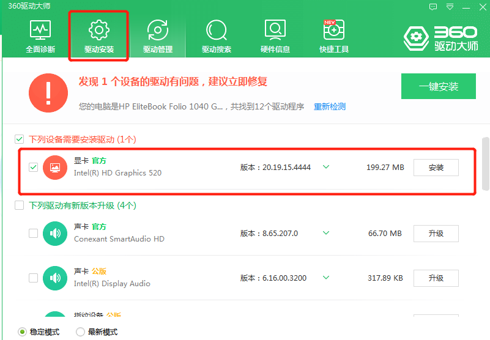The height and width of the screenshot is (340, 490).
Task: Click 安装 for Intel HD Graphics 520
Action: 436,168
